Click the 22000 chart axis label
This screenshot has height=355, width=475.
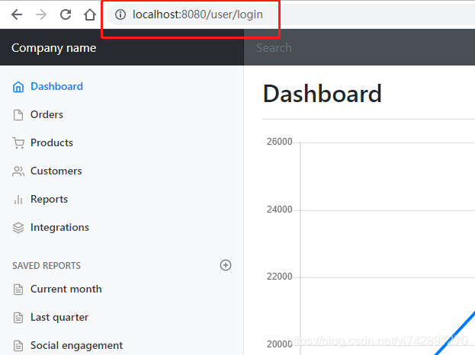279,277
